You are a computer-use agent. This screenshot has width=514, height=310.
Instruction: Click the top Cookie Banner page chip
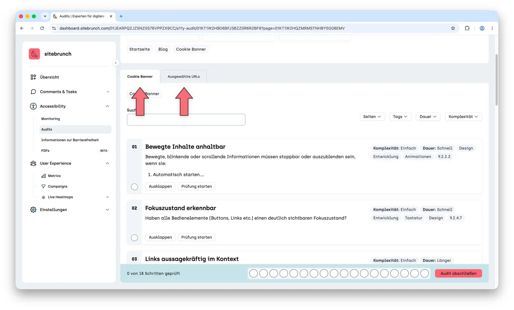(x=191, y=49)
